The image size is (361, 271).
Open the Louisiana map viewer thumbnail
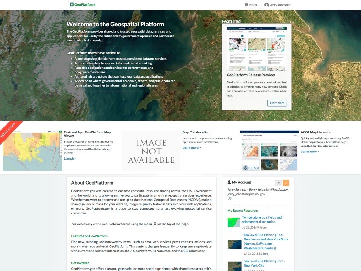(33, 151)
